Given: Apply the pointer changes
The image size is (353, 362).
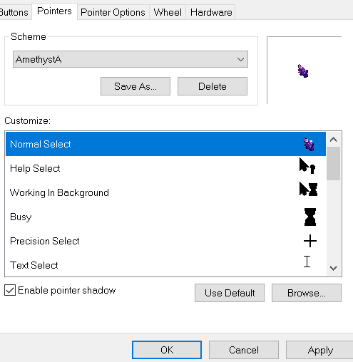Looking at the screenshot, I should point(319,350).
